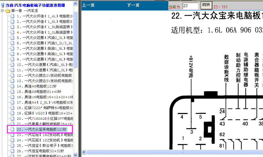Click the page icon of item 1
Image resolution: width=263 pixels, height=157 pixels.
12,16
